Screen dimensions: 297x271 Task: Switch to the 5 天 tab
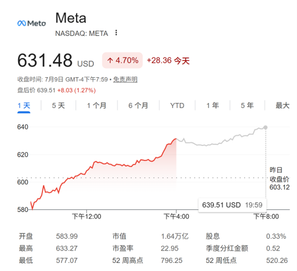[58, 105]
